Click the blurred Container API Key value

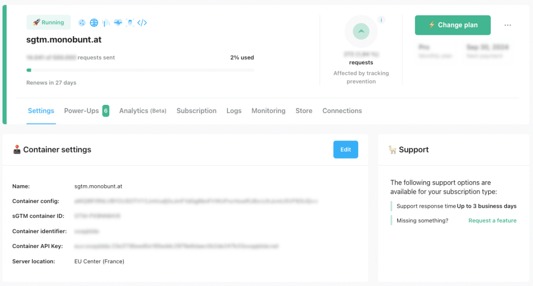pos(176,247)
